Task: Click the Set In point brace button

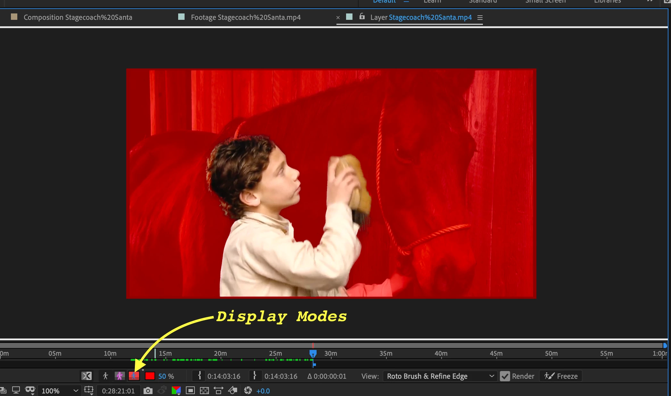Action: pos(199,376)
